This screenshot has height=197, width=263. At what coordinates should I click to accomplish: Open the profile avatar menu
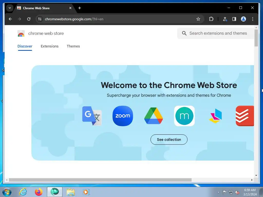pyautogui.click(x=243, y=19)
